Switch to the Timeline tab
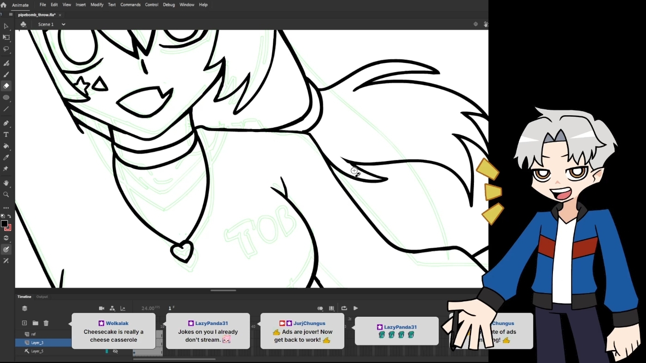The image size is (646, 363). coord(25,297)
